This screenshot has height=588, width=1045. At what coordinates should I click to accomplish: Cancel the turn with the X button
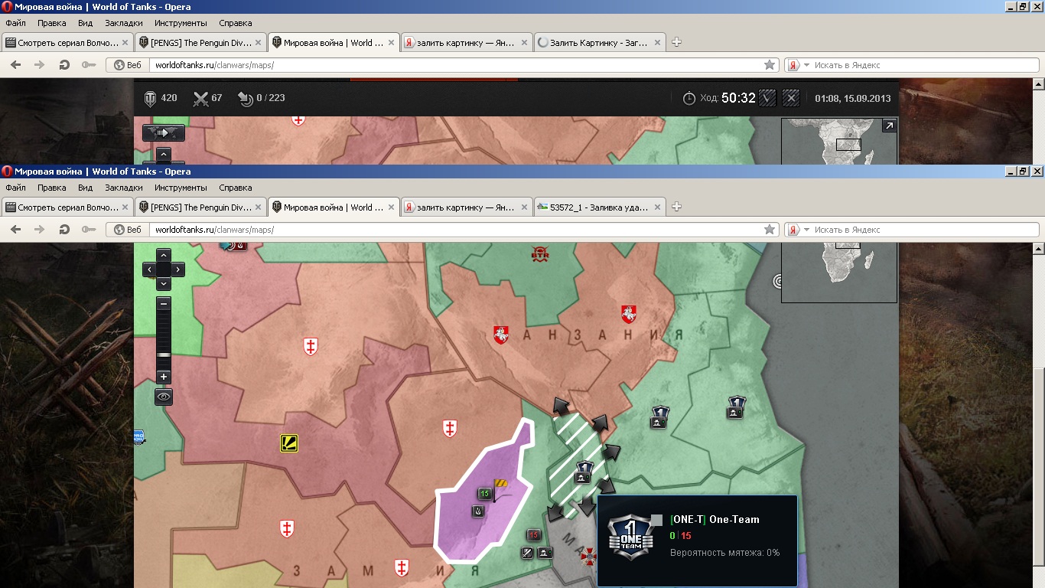(792, 98)
